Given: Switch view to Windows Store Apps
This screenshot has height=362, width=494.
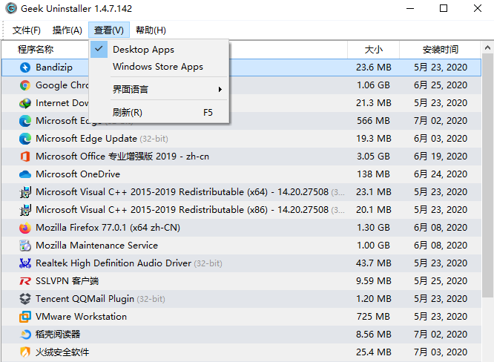Looking at the screenshot, I should (159, 67).
